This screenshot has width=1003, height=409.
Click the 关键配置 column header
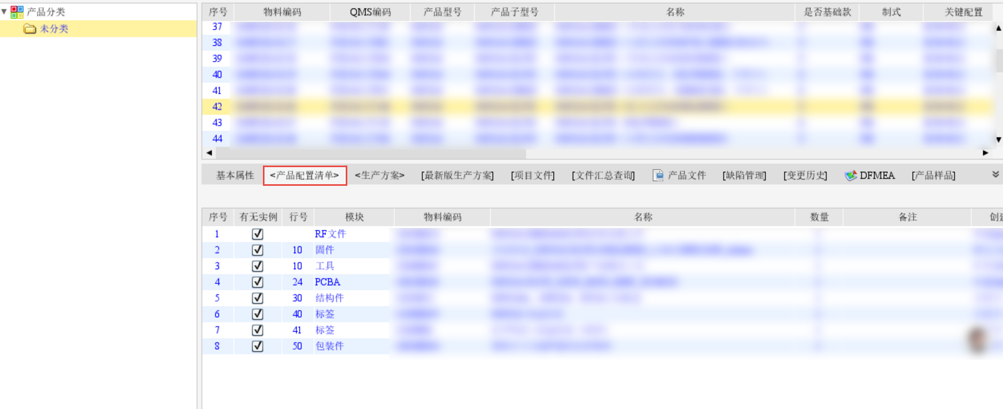click(x=963, y=12)
